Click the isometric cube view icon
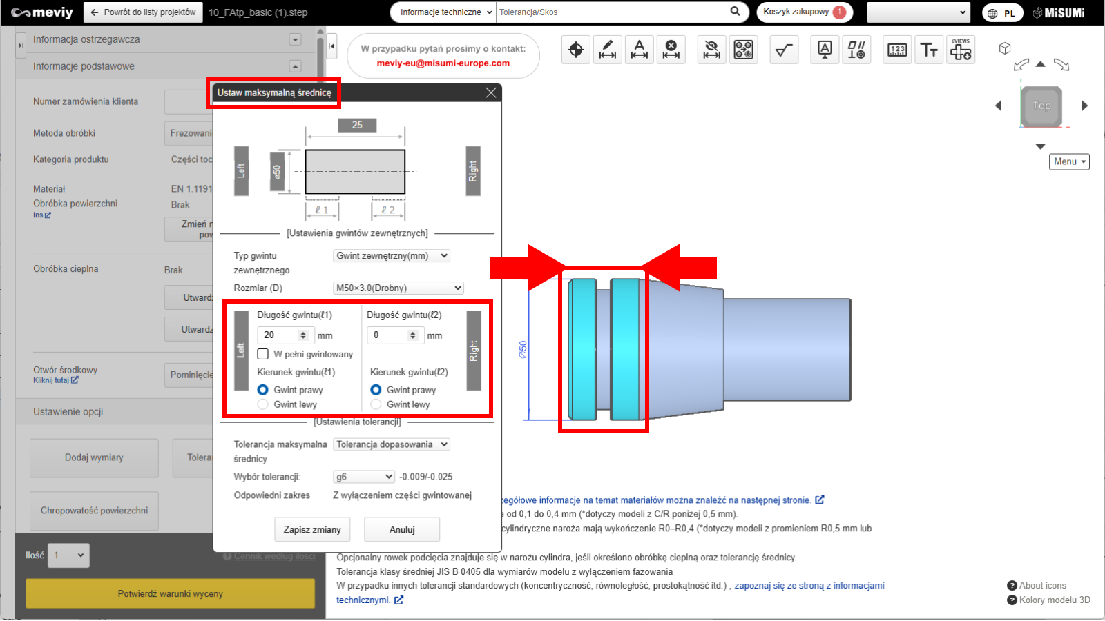 (1005, 48)
